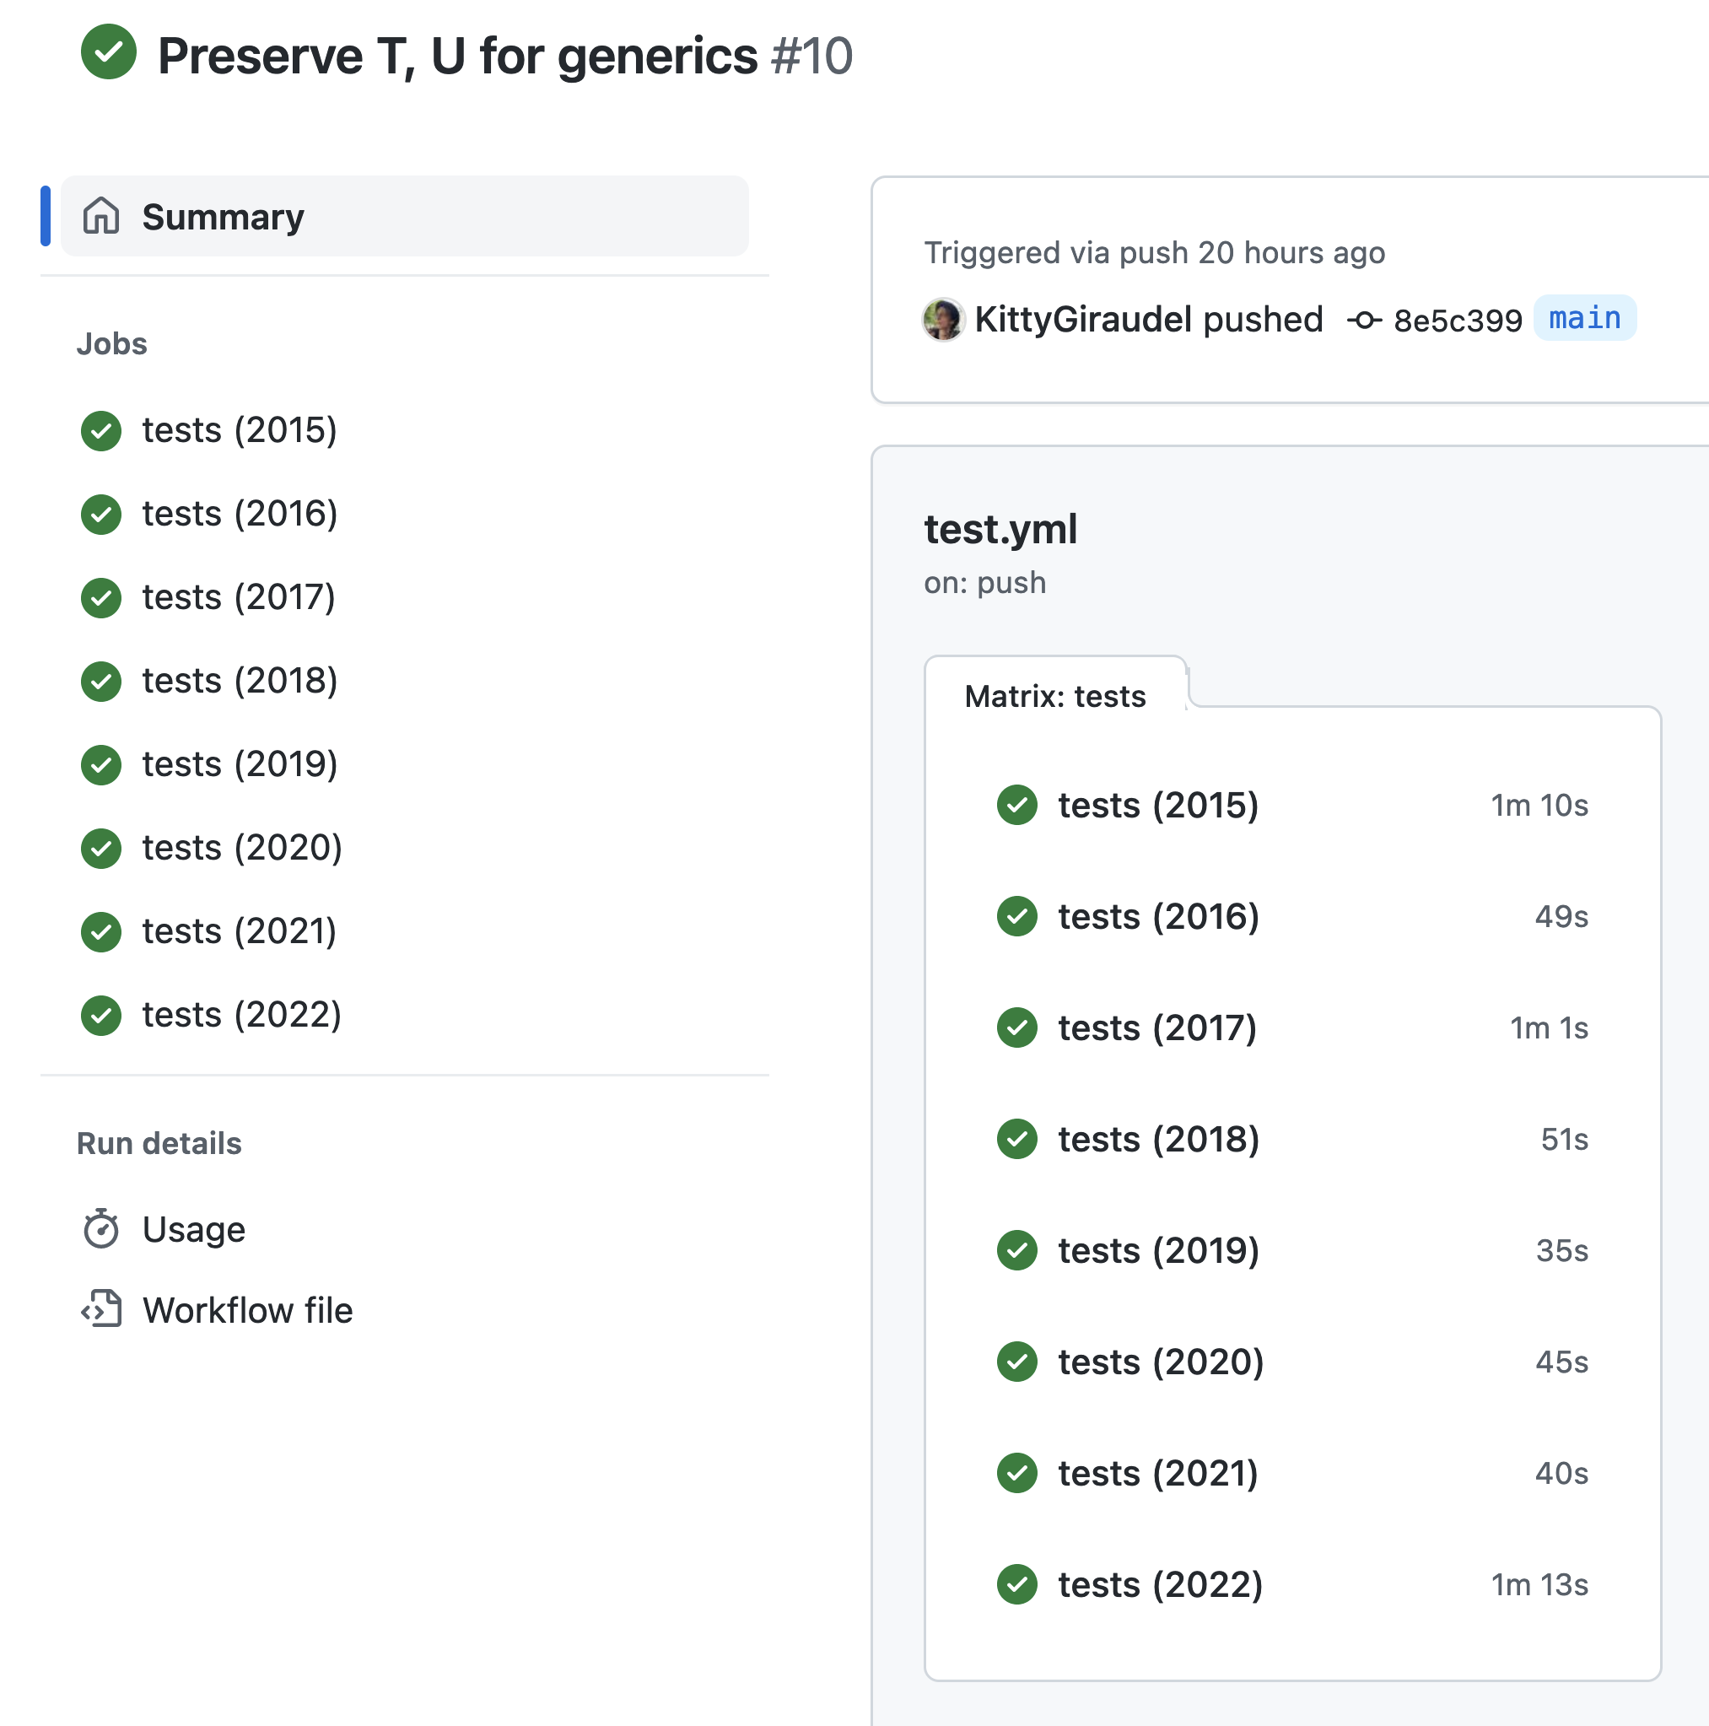Click the stopwatch icon beside Usage
Viewport: 1709px width, 1726px height.
[102, 1228]
